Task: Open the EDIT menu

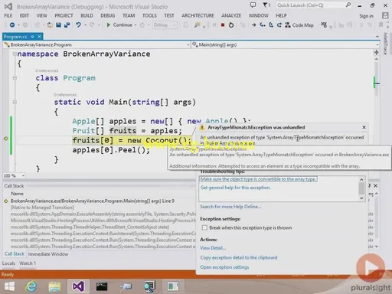Action: [x=24, y=15]
